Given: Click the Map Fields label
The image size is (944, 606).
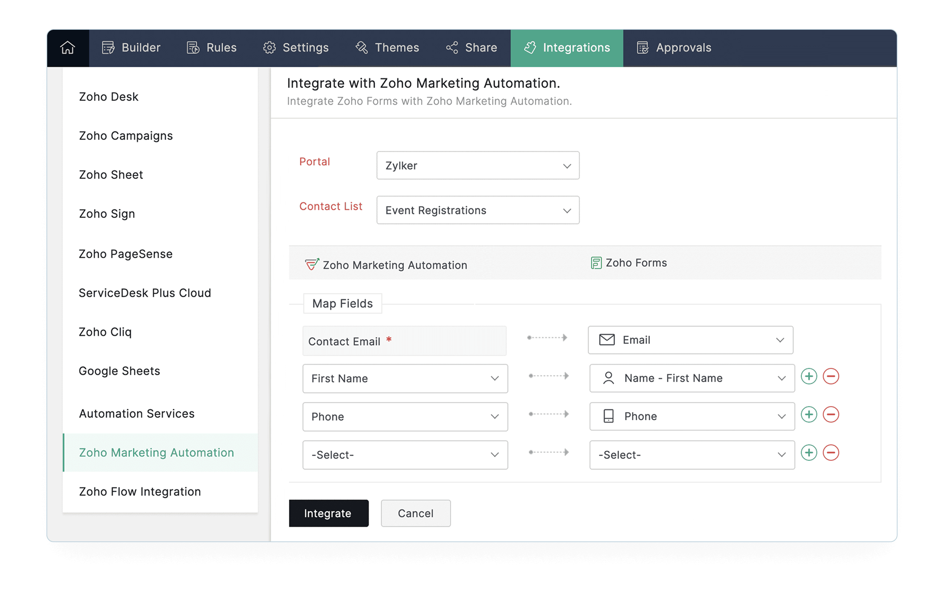Looking at the screenshot, I should pyautogui.click(x=342, y=303).
